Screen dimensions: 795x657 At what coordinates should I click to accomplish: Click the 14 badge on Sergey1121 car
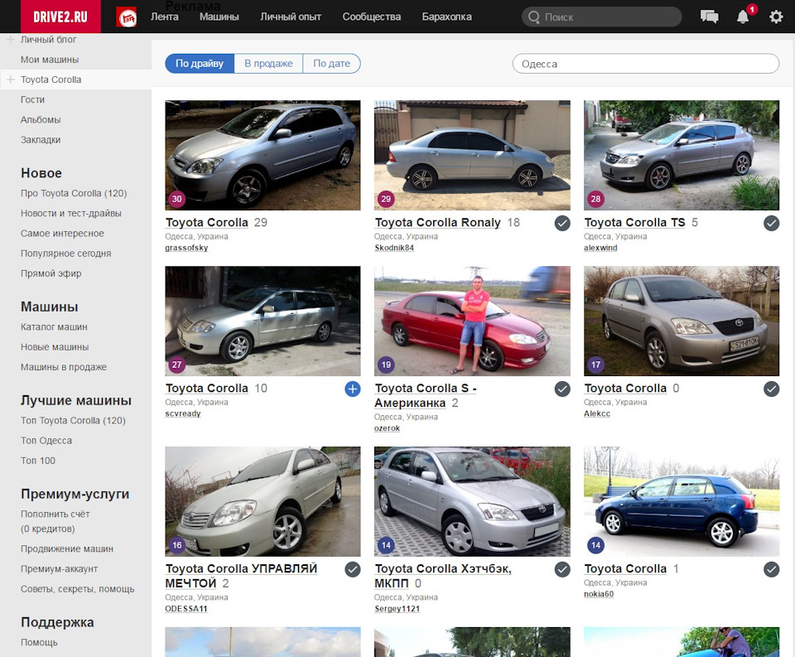tap(386, 545)
